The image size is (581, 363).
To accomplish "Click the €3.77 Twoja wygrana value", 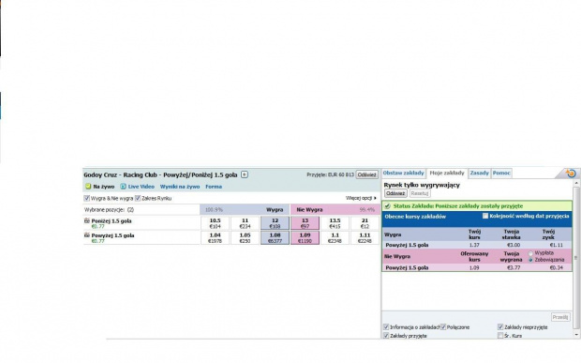I will tap(514, 267).
